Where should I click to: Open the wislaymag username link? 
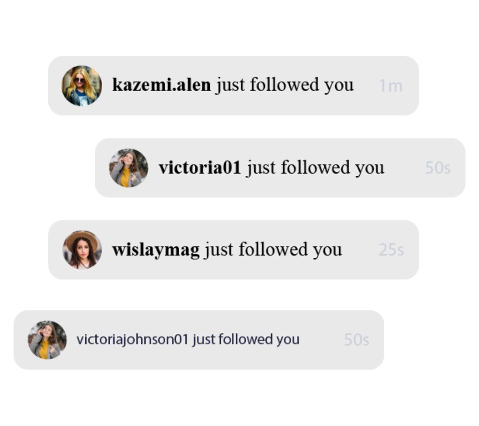156,250
